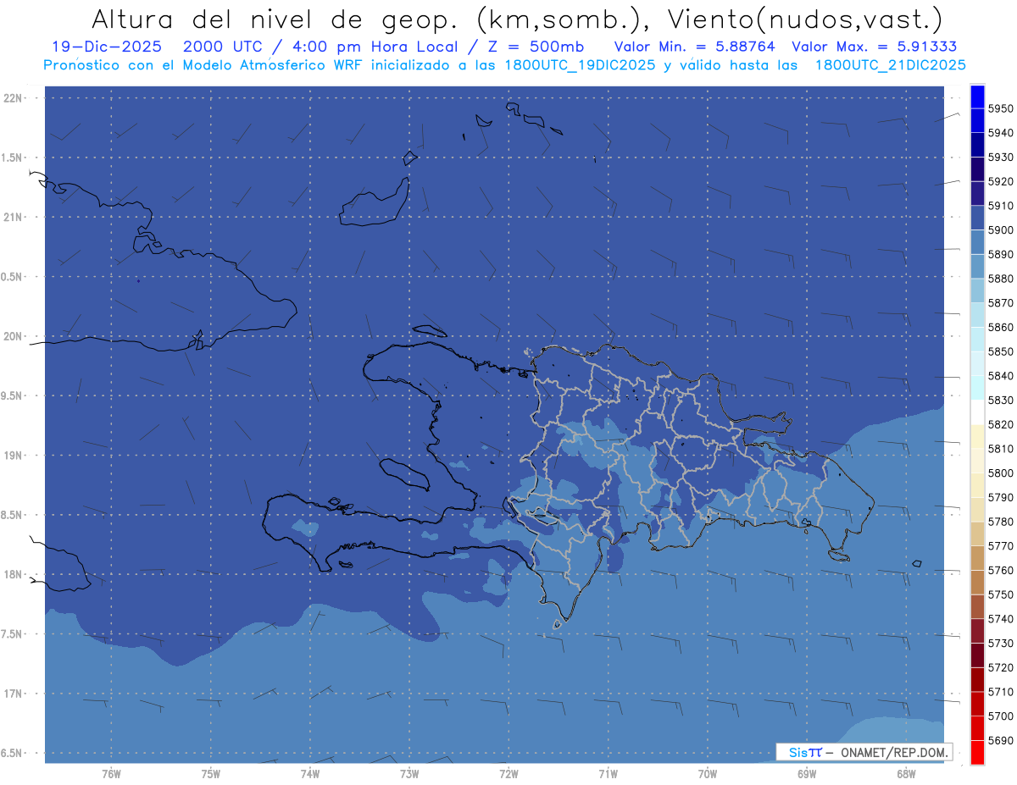This screenshot has height=785, width=1017.
Task: Click the 5710 value on the color scale
Action: tap(1001, 692)
